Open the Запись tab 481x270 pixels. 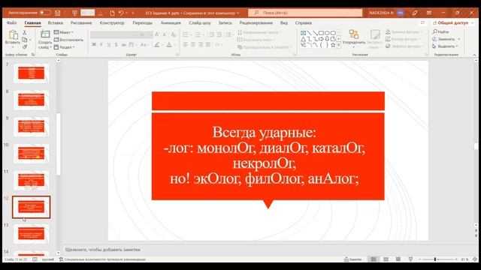pos(225,23)
